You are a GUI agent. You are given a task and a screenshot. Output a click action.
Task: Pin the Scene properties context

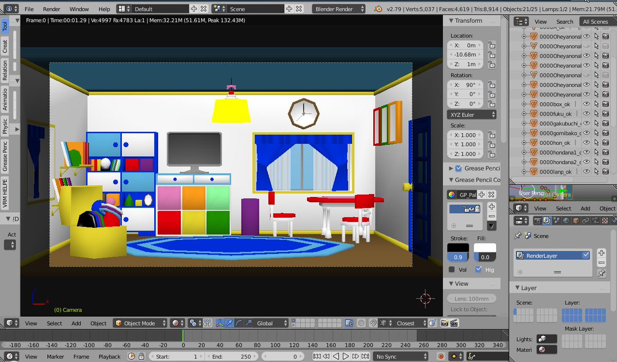pyautogui.click(x=517, y=236)
